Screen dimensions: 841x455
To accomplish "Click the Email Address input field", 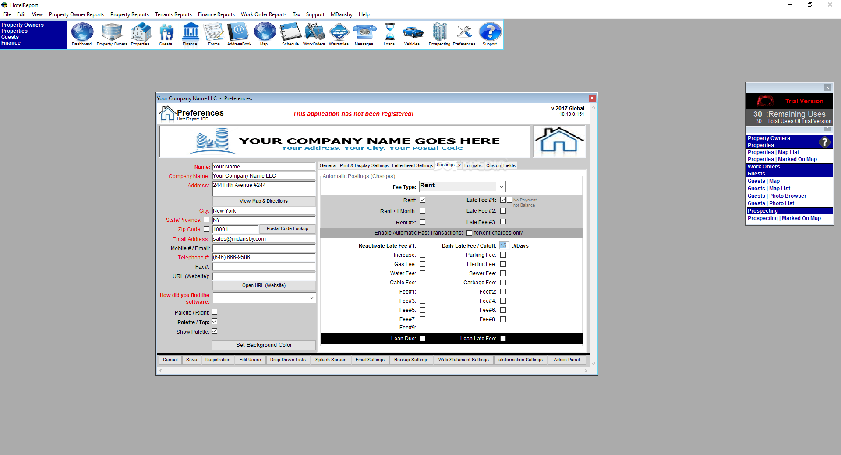I will (264, 239).
